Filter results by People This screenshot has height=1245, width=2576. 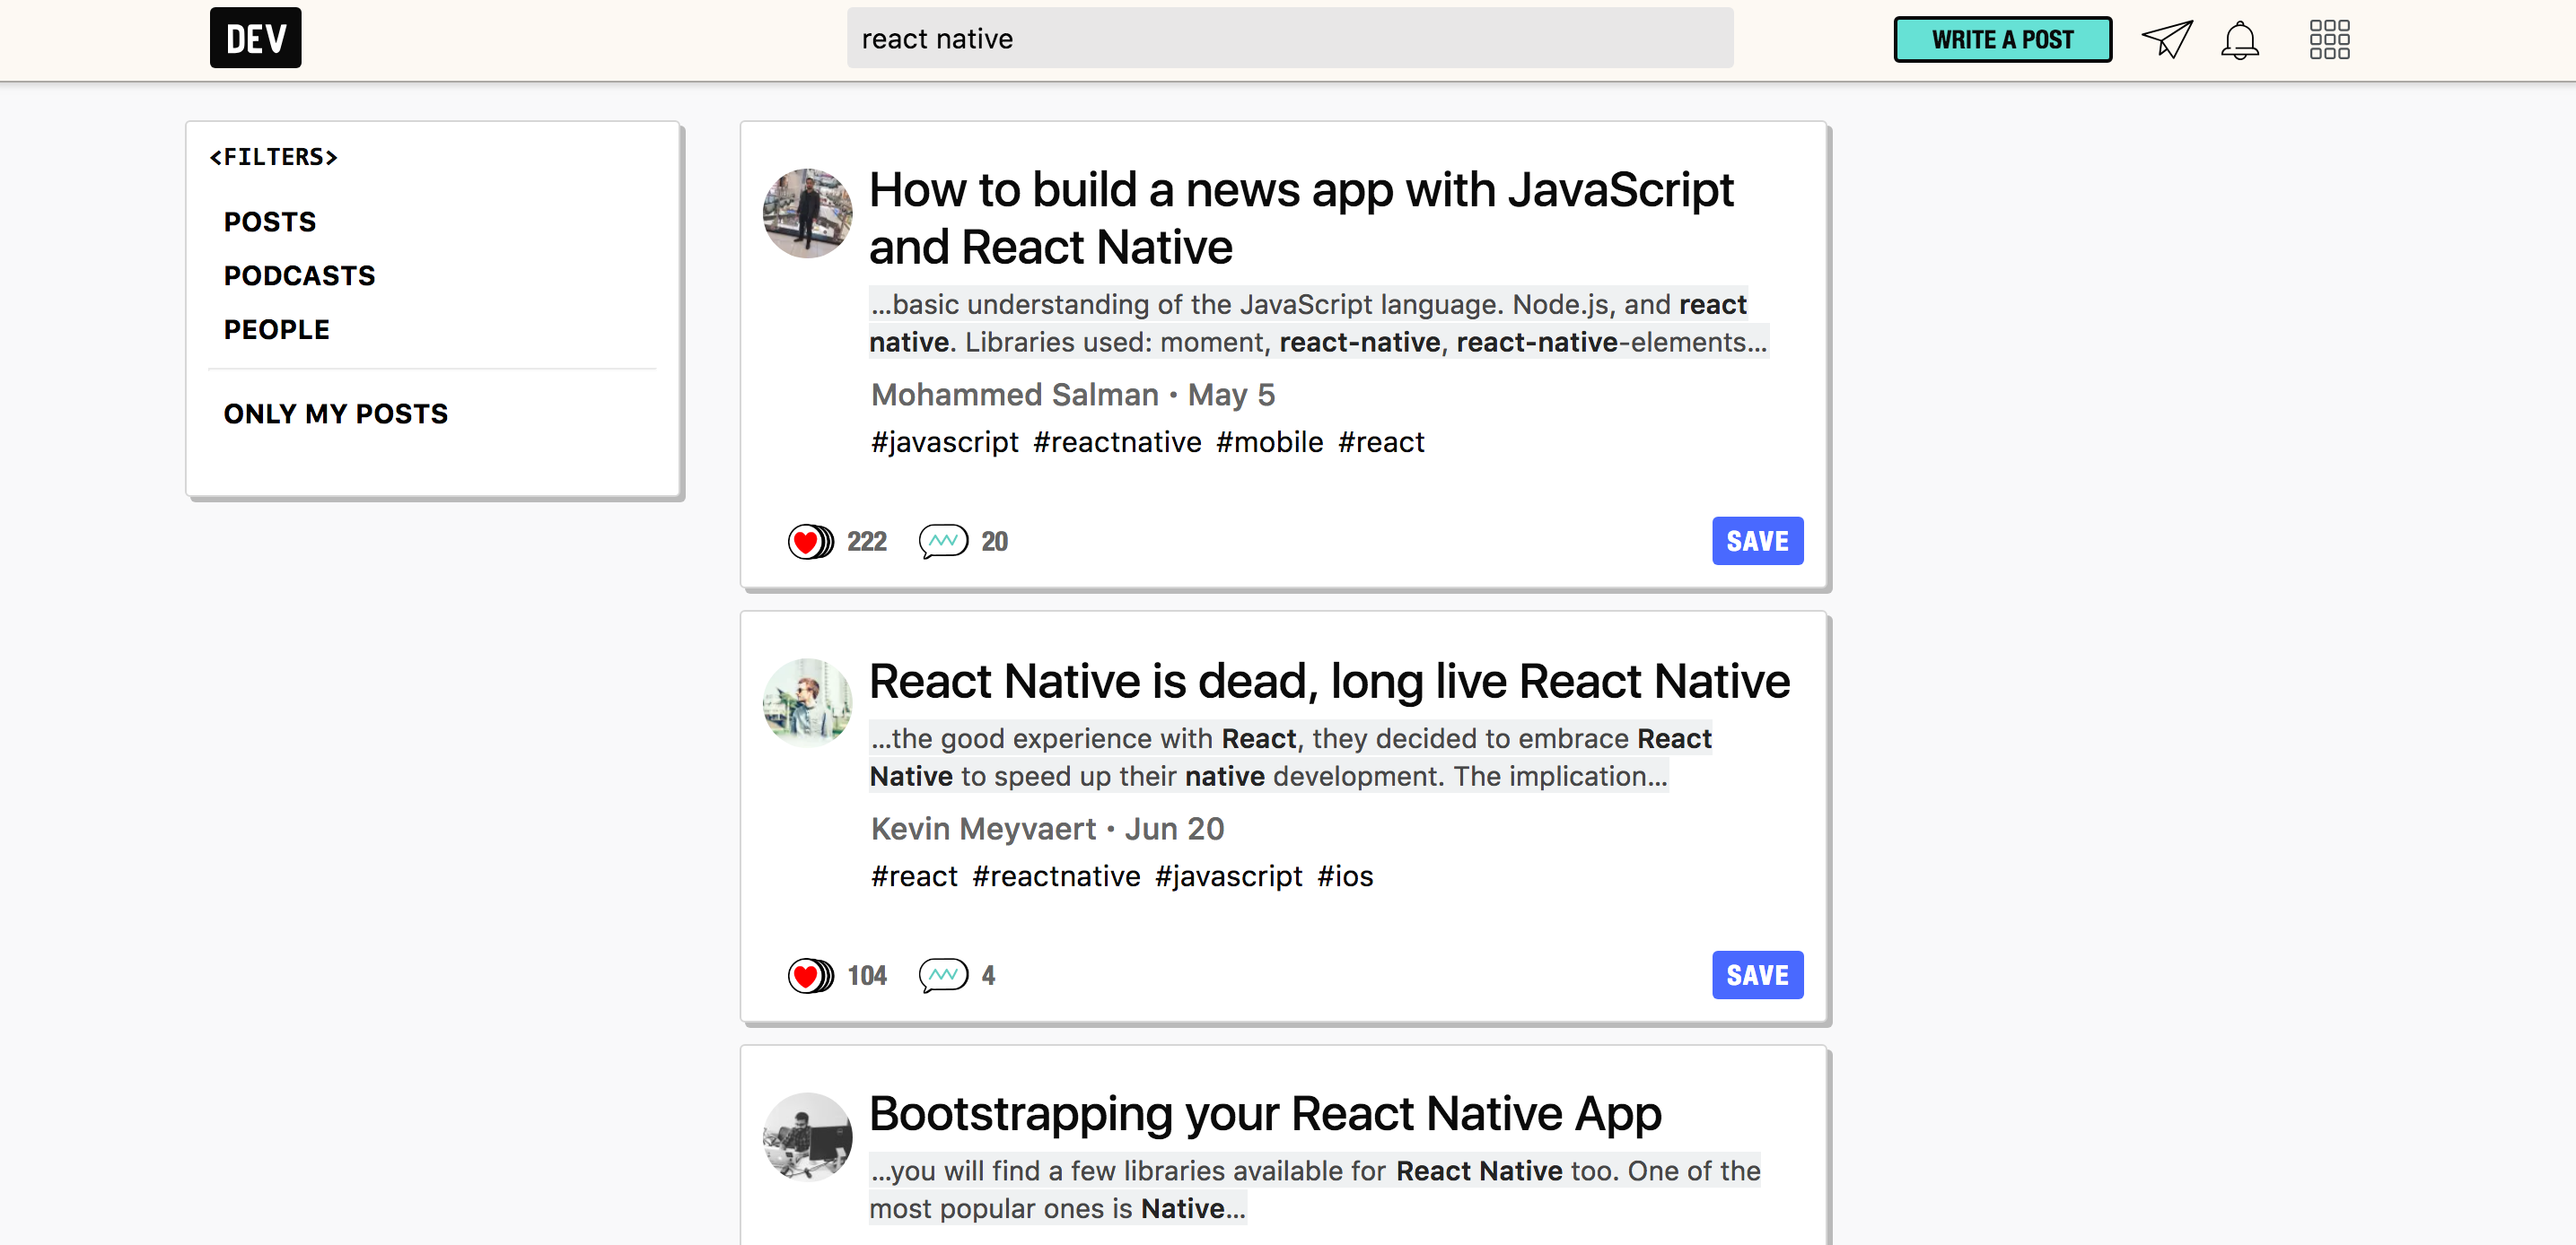[277, 330]
